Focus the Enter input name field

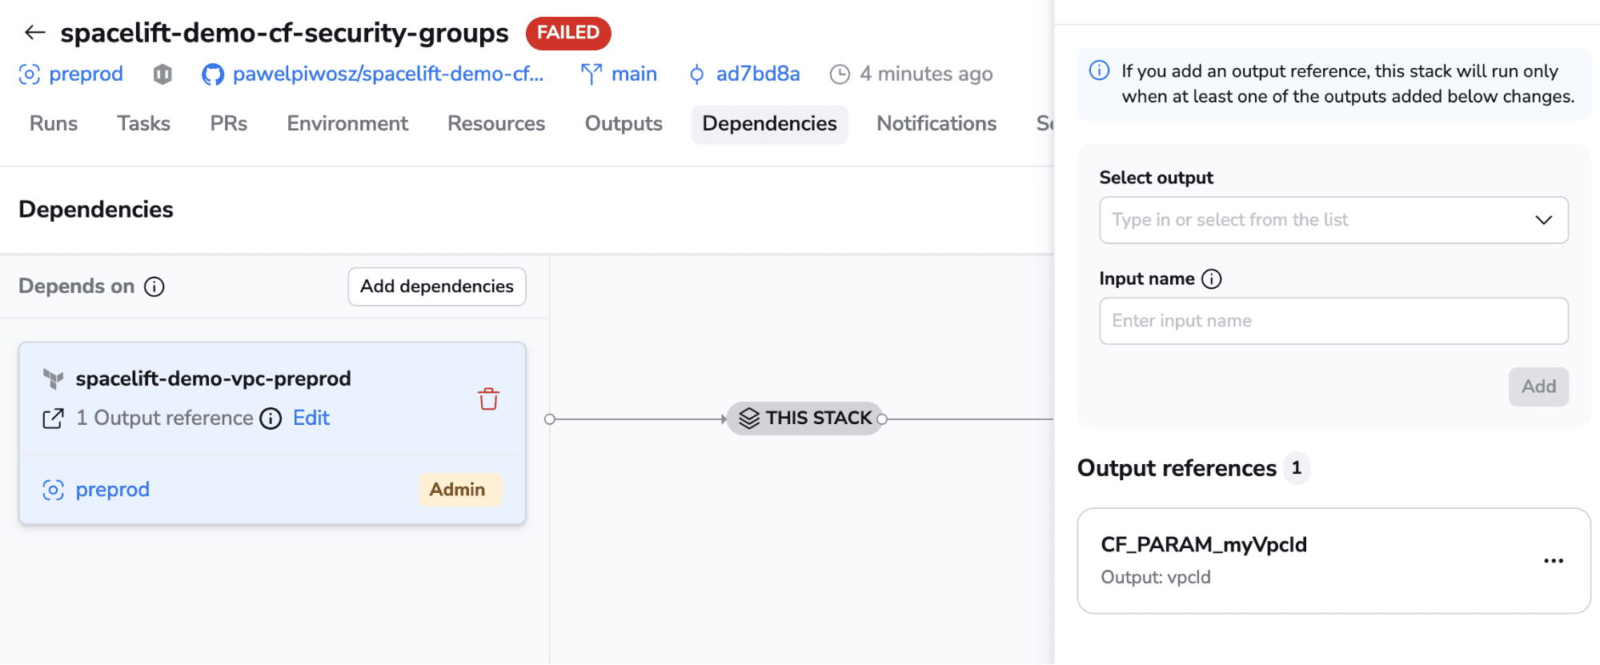pyautogui.click(x=1333, y=321)
